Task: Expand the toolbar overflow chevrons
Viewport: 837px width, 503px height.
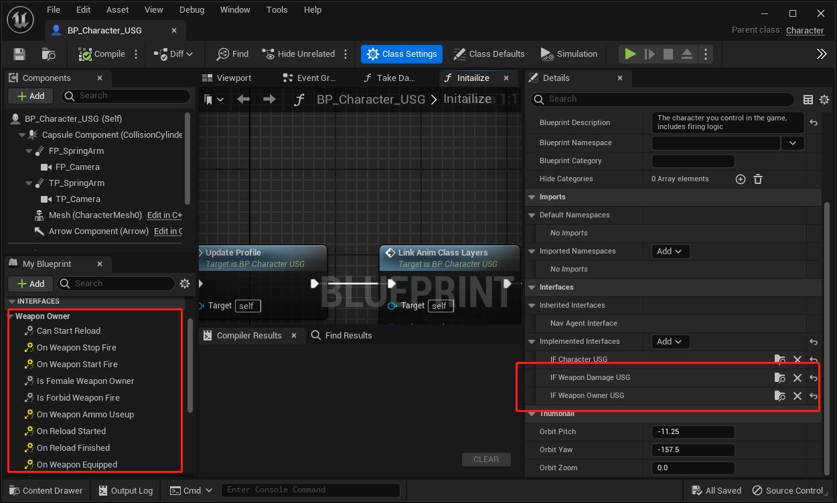Action: [822, 54]
